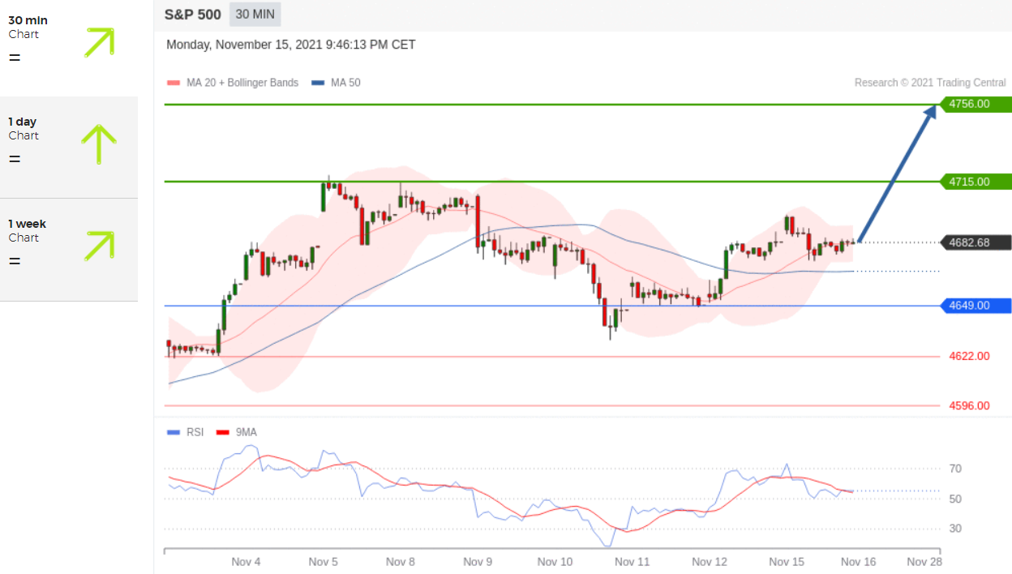Toggle the MA 50 legend entry

336,83
